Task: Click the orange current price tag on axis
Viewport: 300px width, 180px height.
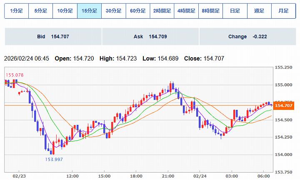Action: coord(285,106)
